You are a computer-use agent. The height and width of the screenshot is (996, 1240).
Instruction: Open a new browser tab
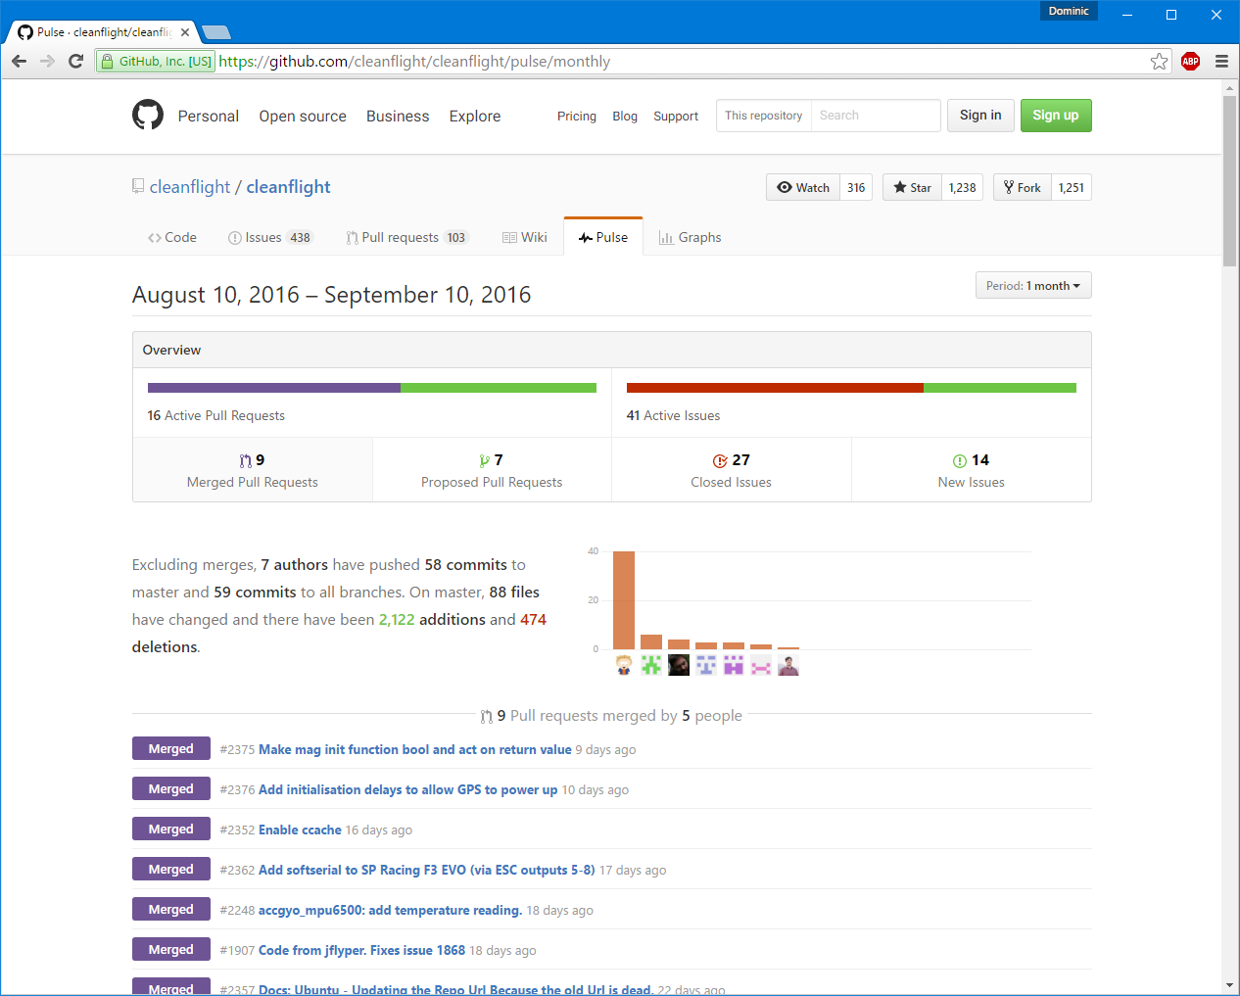[x=215, y=31]
